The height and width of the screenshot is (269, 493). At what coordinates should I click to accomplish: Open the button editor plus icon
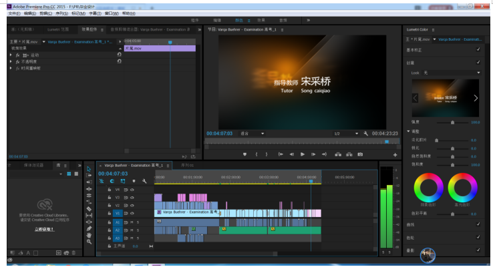tap(395, 155)
